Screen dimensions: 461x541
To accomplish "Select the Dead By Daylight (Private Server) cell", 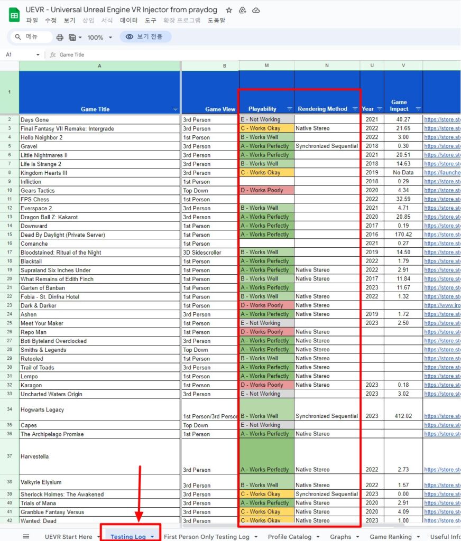I will [99, 235].
